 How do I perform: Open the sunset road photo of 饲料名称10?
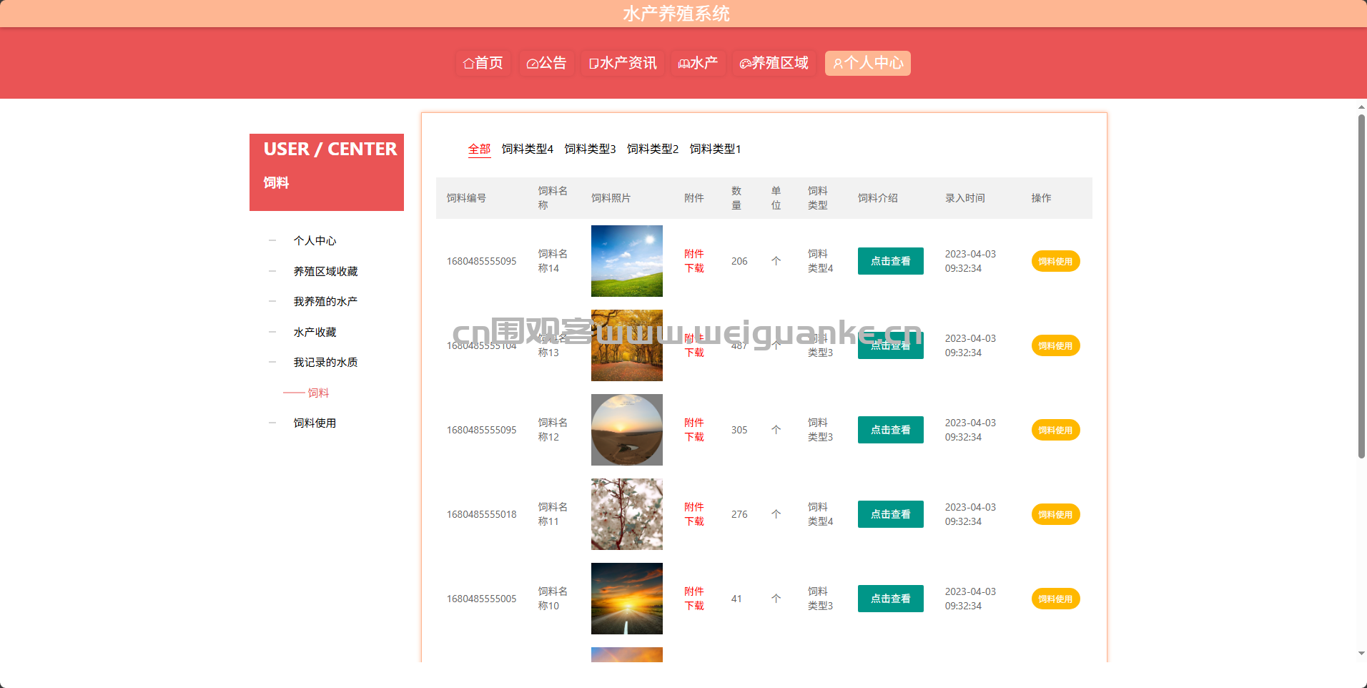tap(627, 599)
